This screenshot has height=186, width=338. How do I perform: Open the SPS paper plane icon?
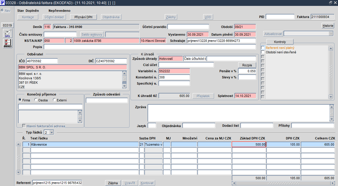(8, 34)
